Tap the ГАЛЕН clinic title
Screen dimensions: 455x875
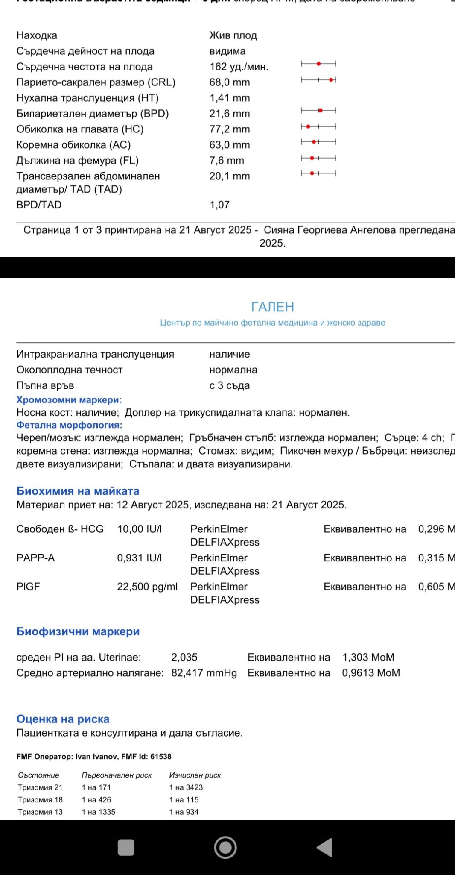pyautogui.click(x=272, y=307)
